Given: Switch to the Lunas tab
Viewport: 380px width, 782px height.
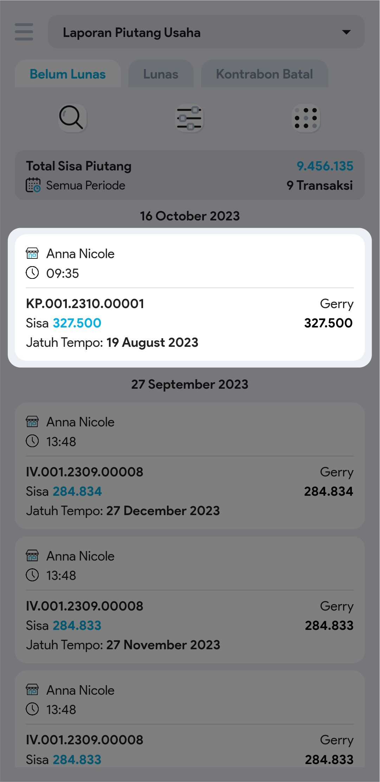Looking at the screenshot, I should 161,74.
